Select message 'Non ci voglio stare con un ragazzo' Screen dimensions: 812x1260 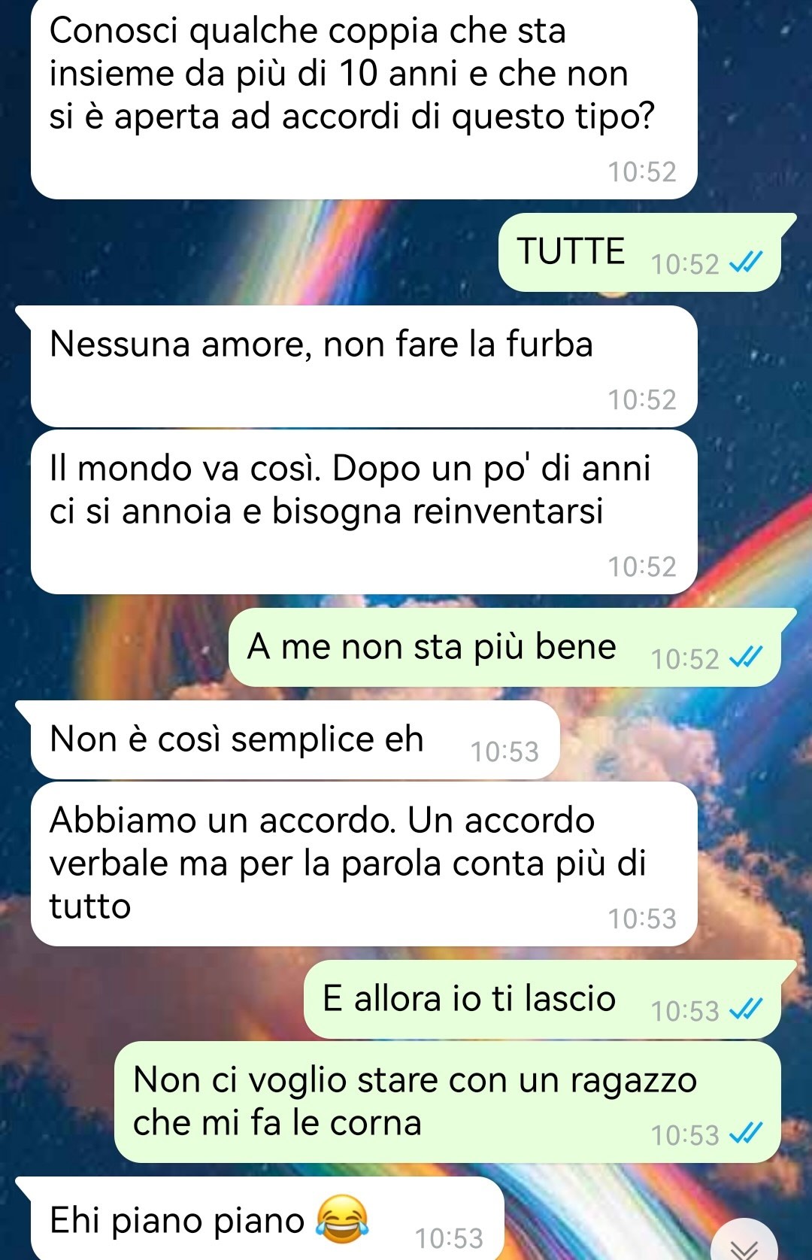click(x=447, y=1101)
